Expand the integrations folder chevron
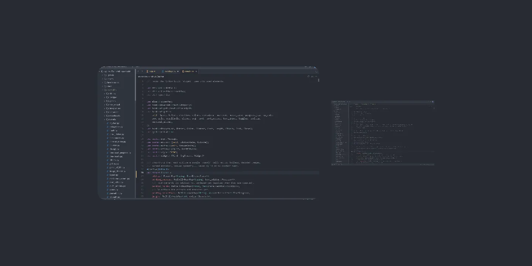Screen dimensions: 532x266 pos(105,108)
